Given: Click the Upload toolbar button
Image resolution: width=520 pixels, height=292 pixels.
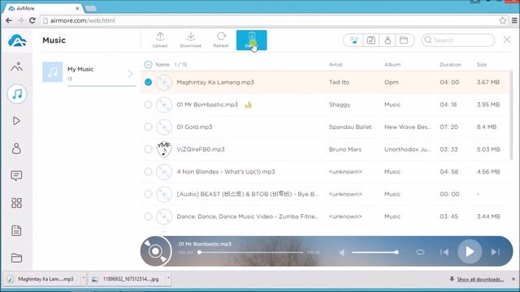Looking at the screenshot, I should click(160, 40).
